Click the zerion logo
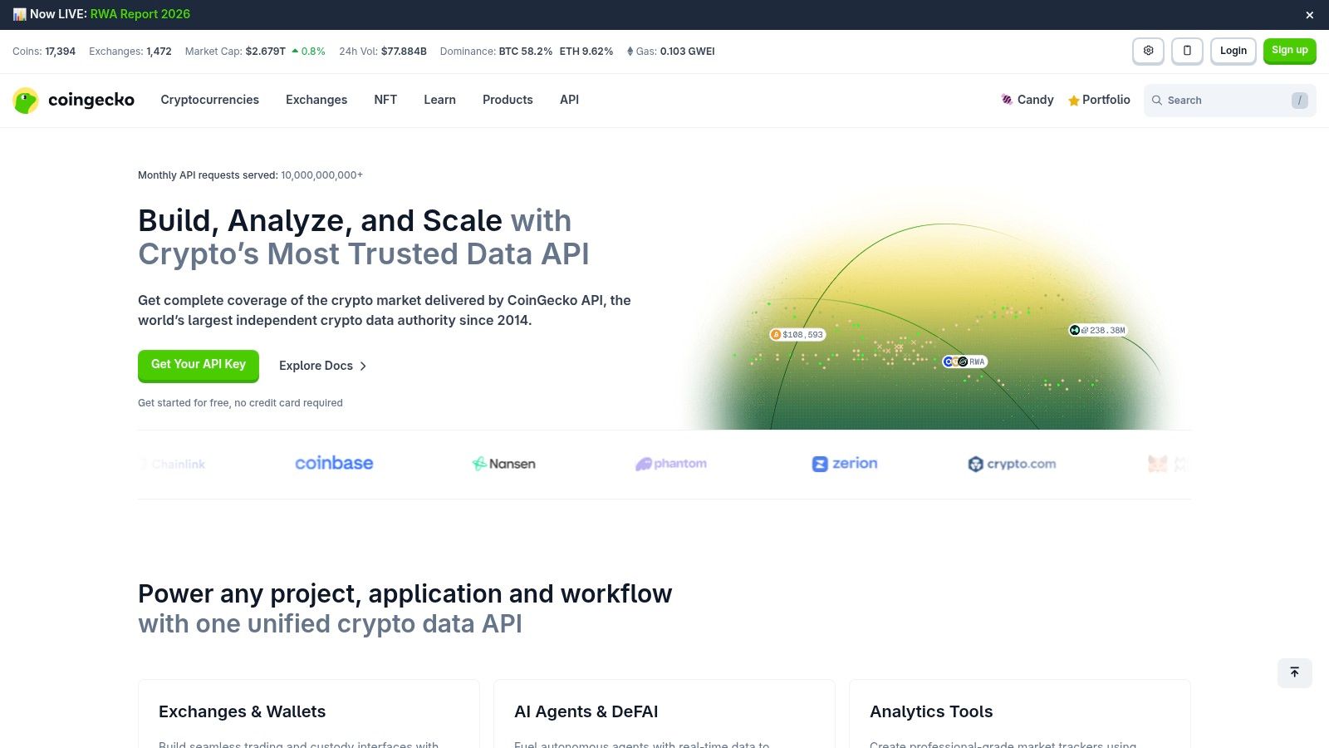 pyautogui.click(x=845, y=464)
